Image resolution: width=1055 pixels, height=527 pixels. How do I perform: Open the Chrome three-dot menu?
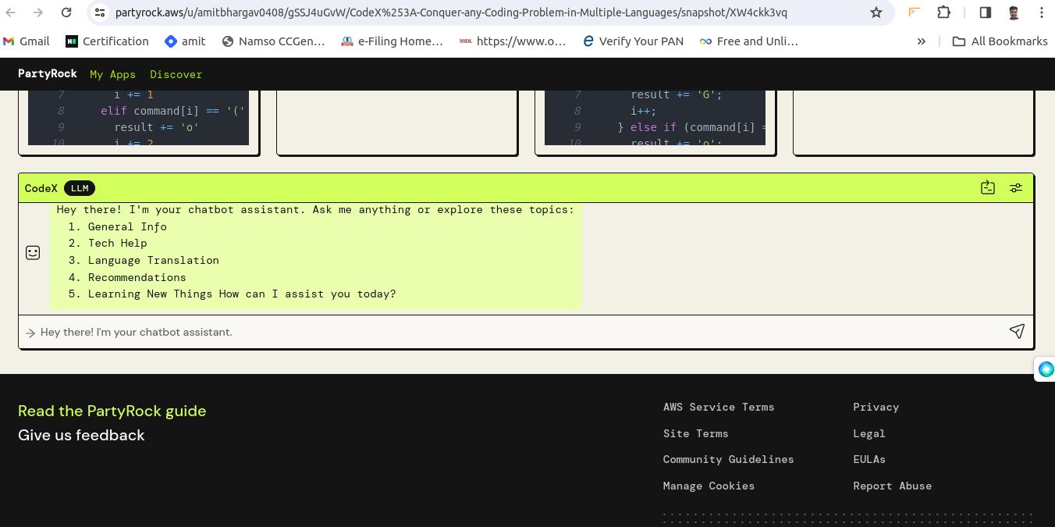[x=1041, y=12]
